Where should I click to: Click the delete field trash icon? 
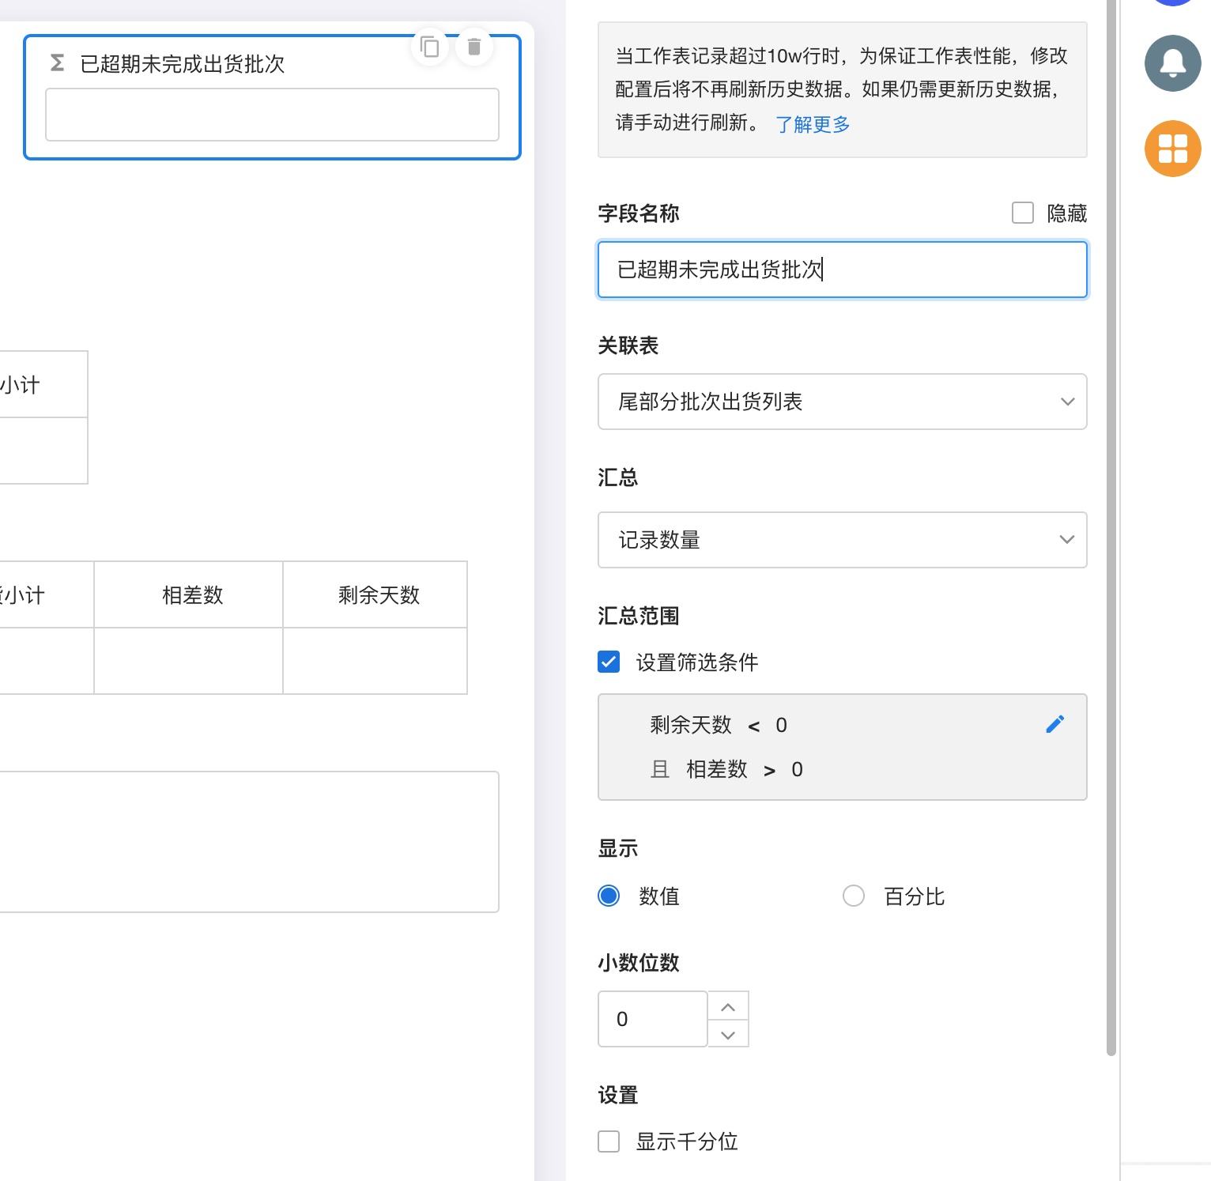(474, 47)
